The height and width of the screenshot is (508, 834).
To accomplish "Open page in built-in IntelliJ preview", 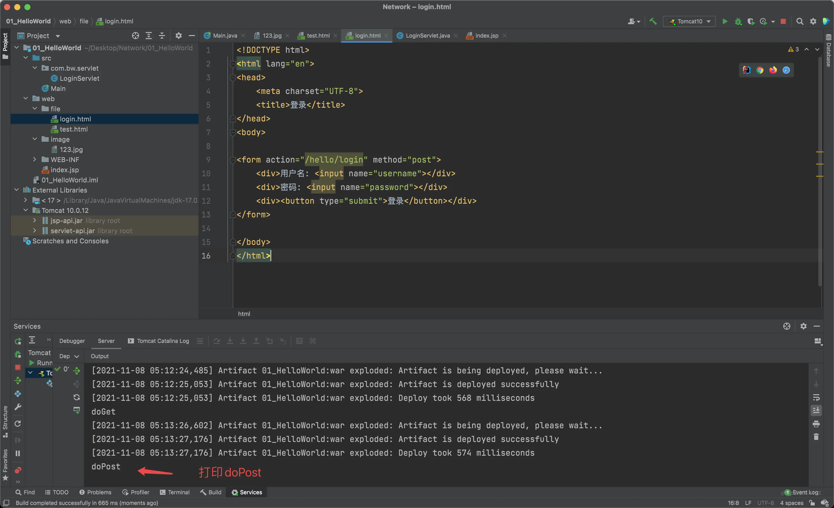I will [747, 70].
